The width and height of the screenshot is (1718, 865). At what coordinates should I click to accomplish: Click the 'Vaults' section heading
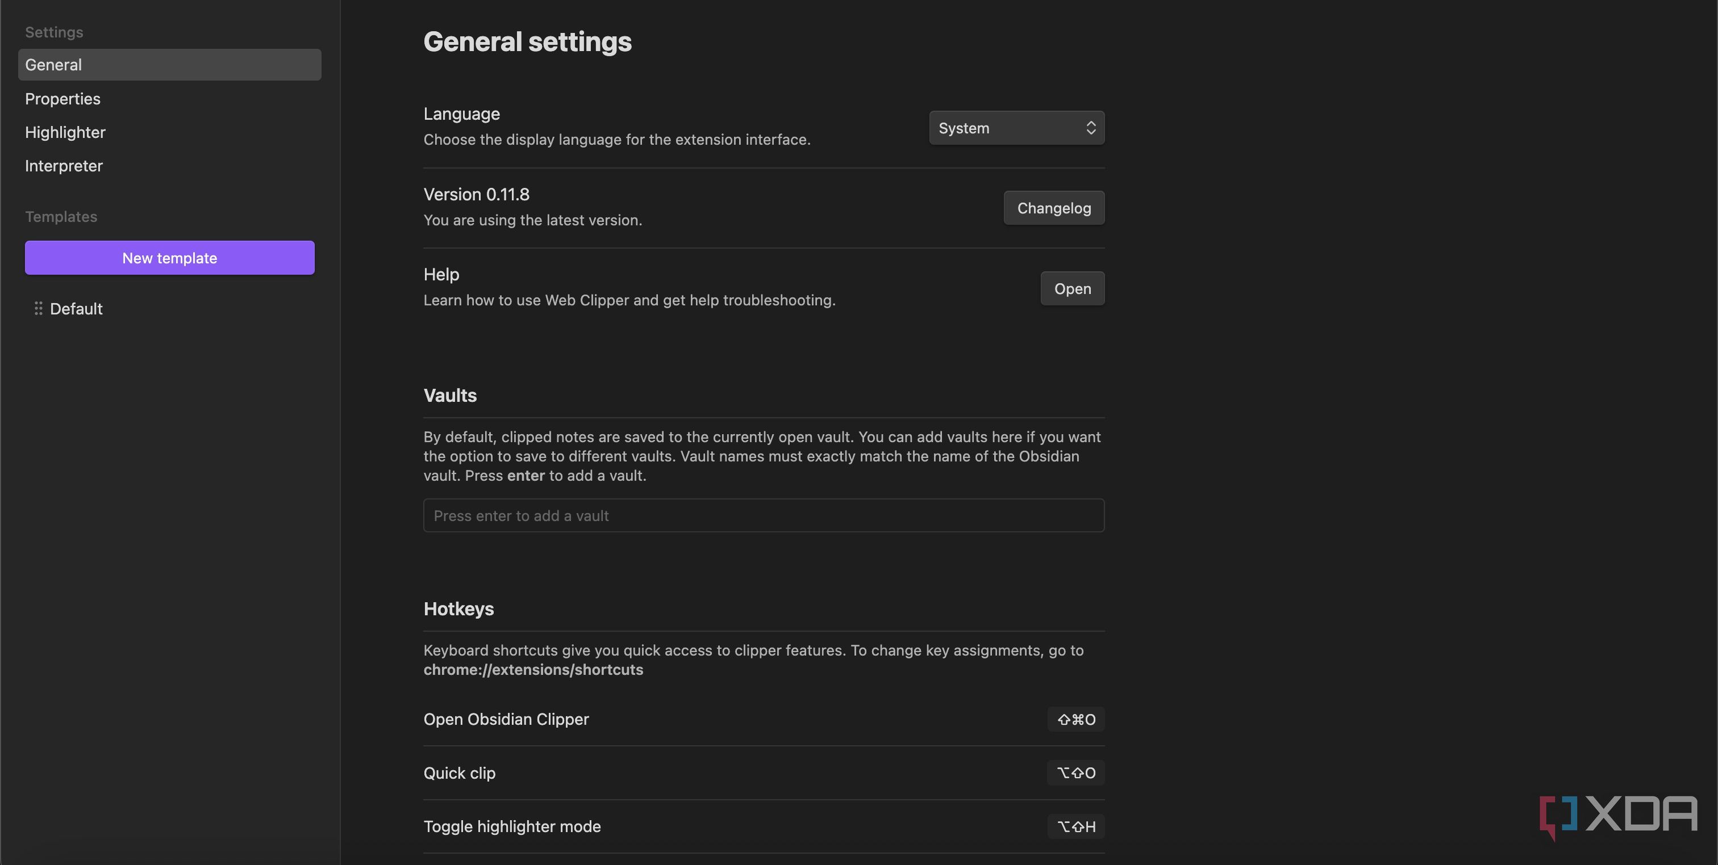450,395
